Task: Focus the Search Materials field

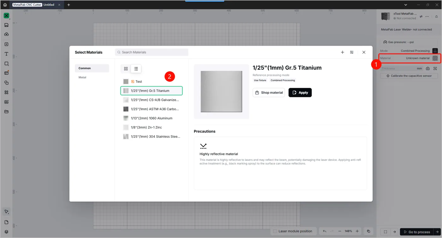Action: click(x=152, y=52)
